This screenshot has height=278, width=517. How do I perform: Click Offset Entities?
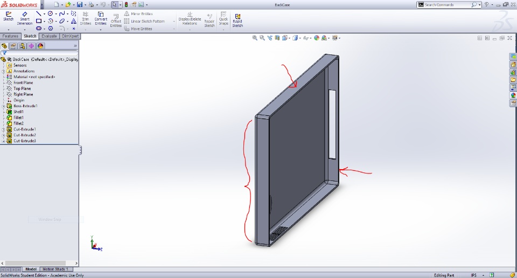coord(116,20)
